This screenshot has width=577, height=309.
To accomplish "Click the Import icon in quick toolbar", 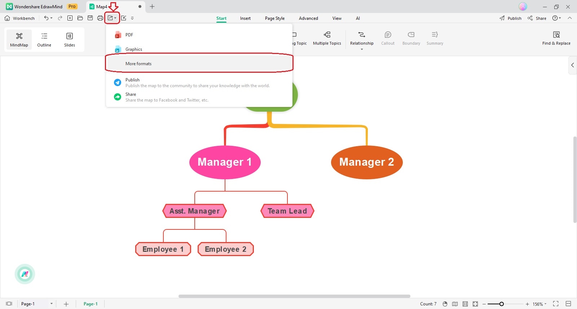I will (124, 18).
